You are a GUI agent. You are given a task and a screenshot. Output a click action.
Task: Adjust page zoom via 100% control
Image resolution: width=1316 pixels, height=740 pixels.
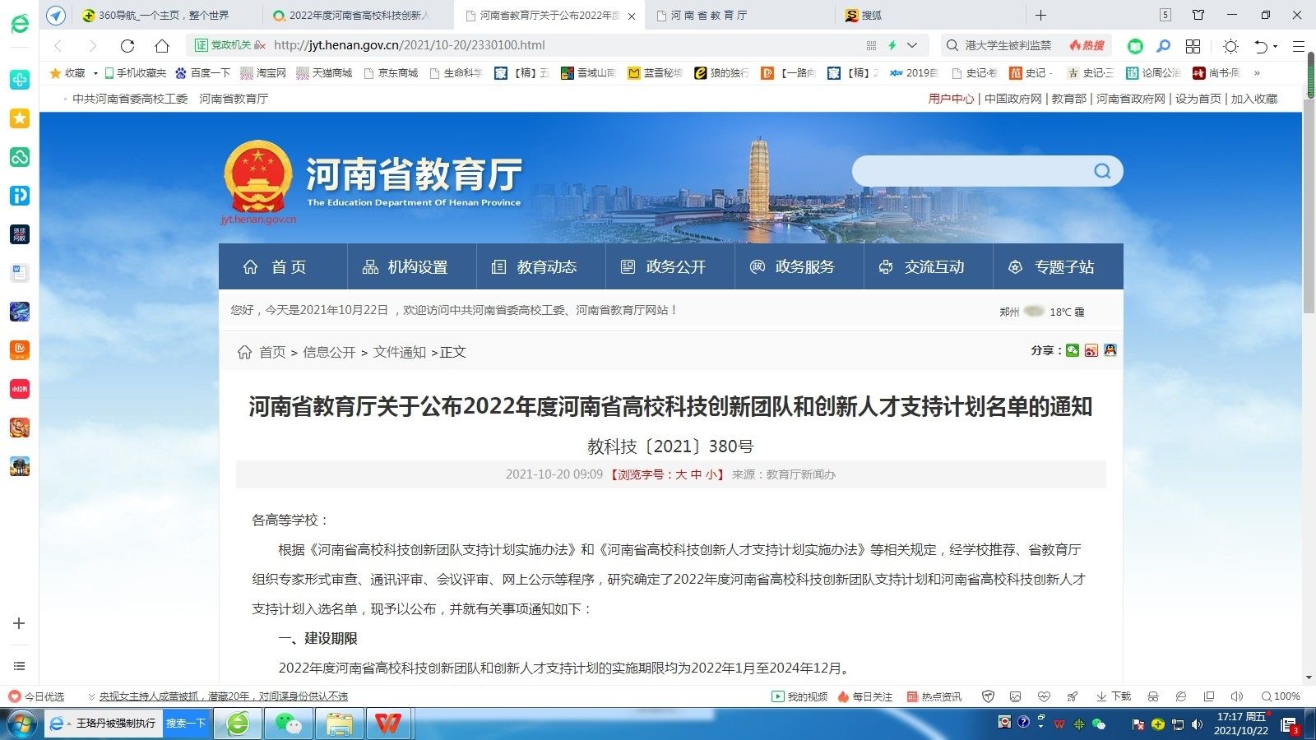click(x=1281, y=696)
